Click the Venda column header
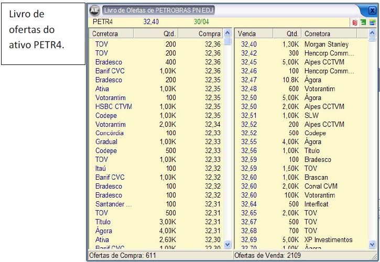 point(254,34)
